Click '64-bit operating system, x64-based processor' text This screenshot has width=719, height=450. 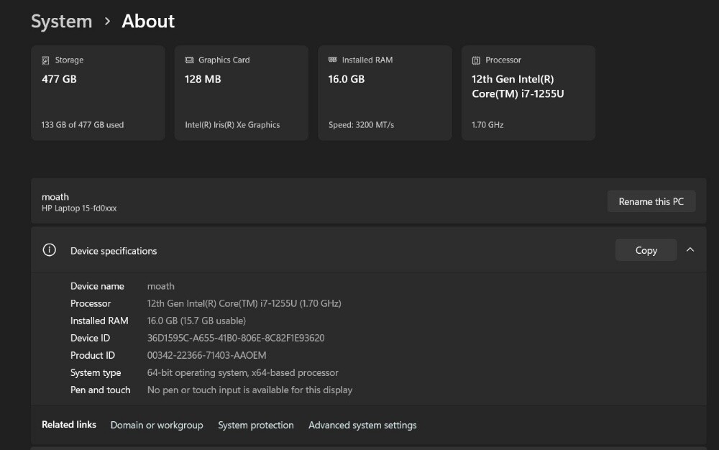click(x=242, y=373)
